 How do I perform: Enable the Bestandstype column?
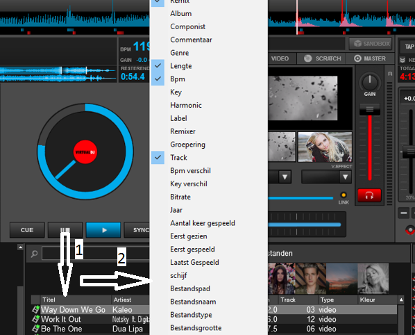coord(191,315)
